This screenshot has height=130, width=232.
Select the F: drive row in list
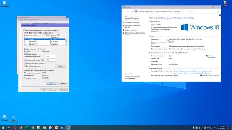click(x=44, y=43)
